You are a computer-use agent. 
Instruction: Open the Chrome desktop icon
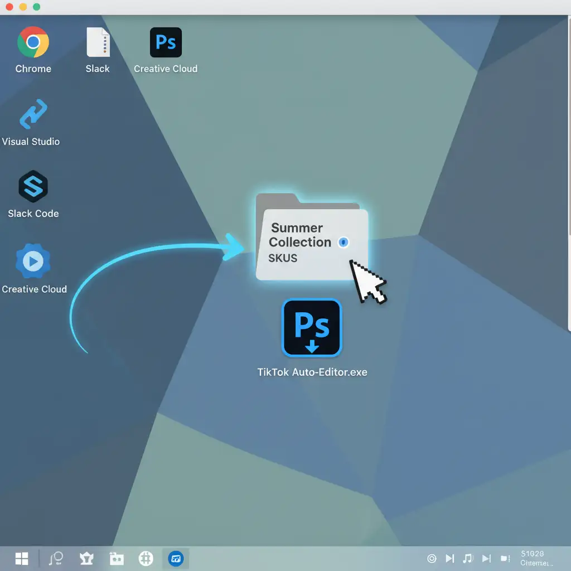(33, 43)
